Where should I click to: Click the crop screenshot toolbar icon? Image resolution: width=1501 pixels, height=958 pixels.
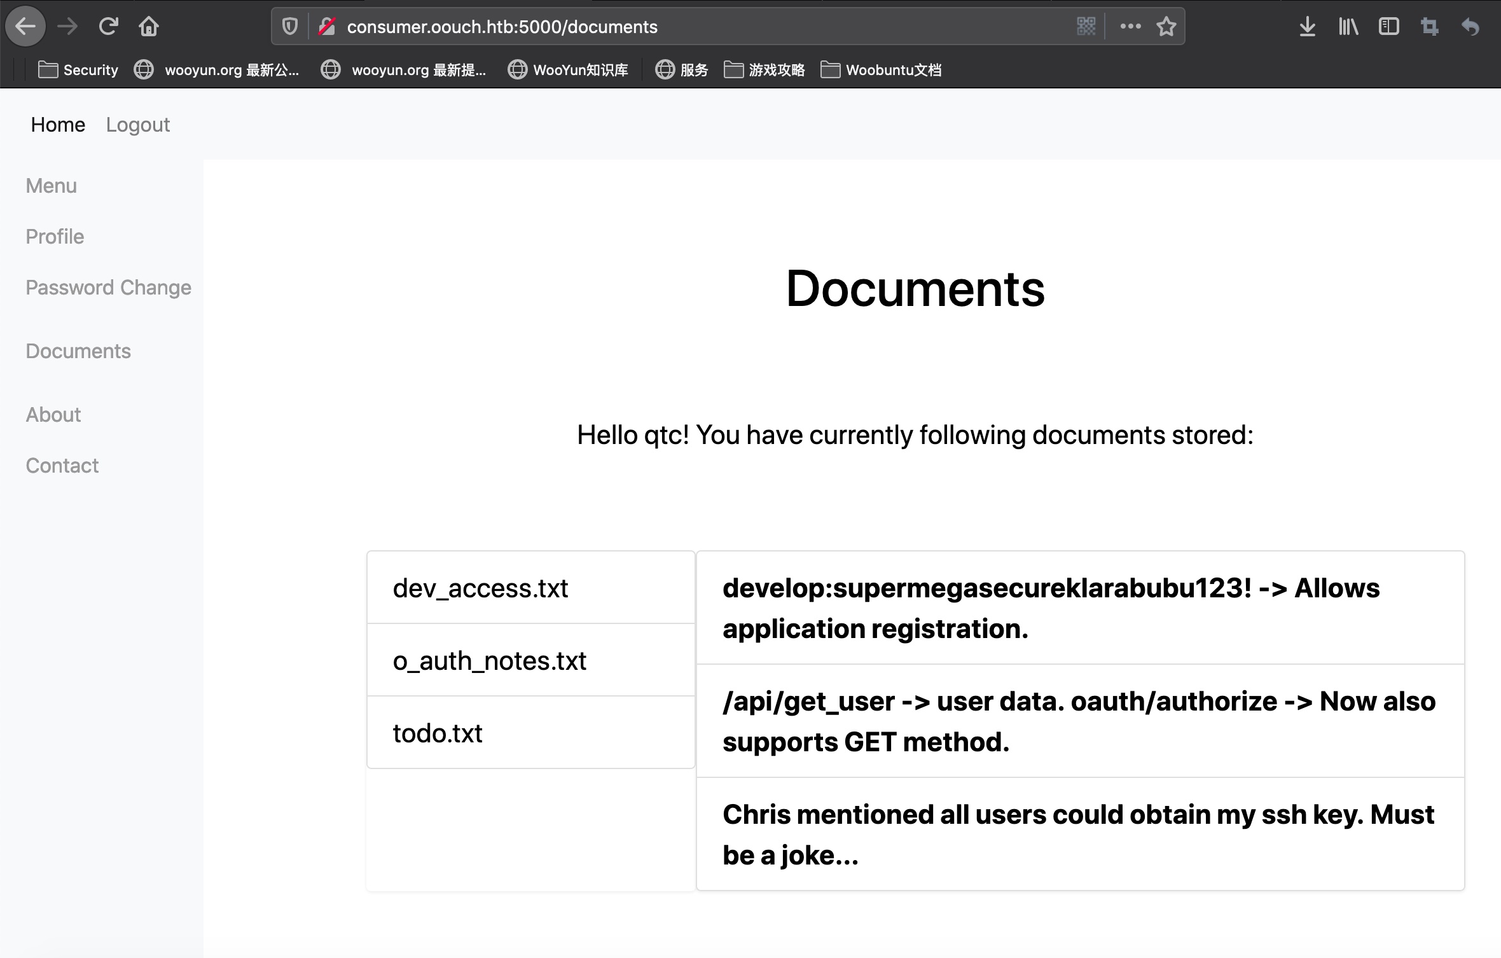(x=1429, y=27)
